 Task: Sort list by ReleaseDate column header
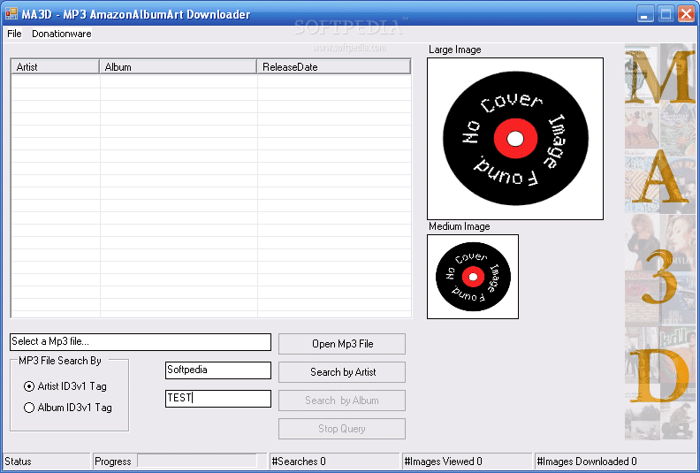point(334,67)
